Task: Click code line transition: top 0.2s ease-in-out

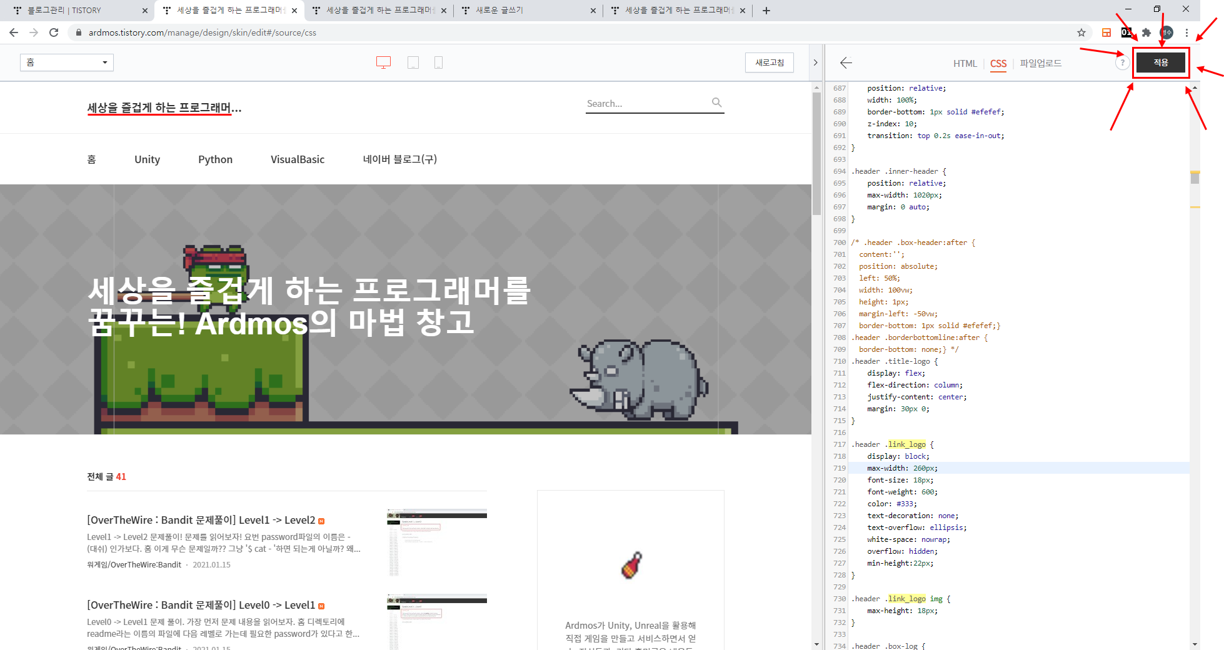Action: tap(935, 136)
